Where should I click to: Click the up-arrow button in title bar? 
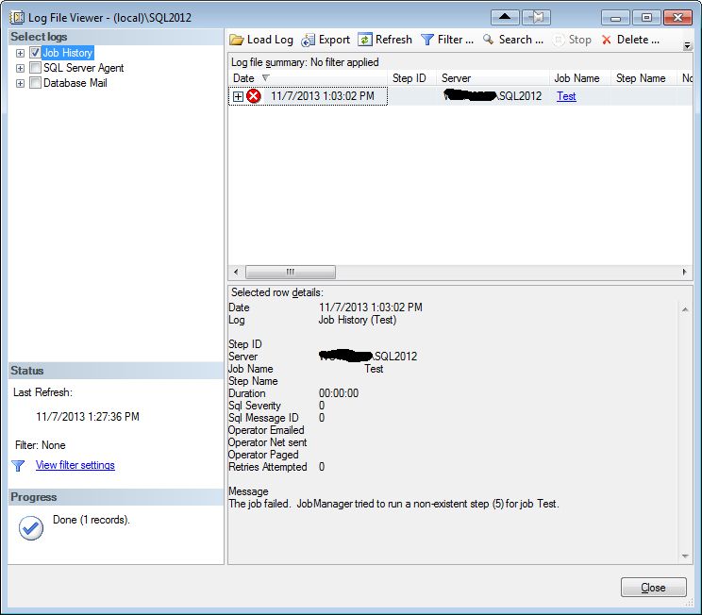(x=505, y=18)
